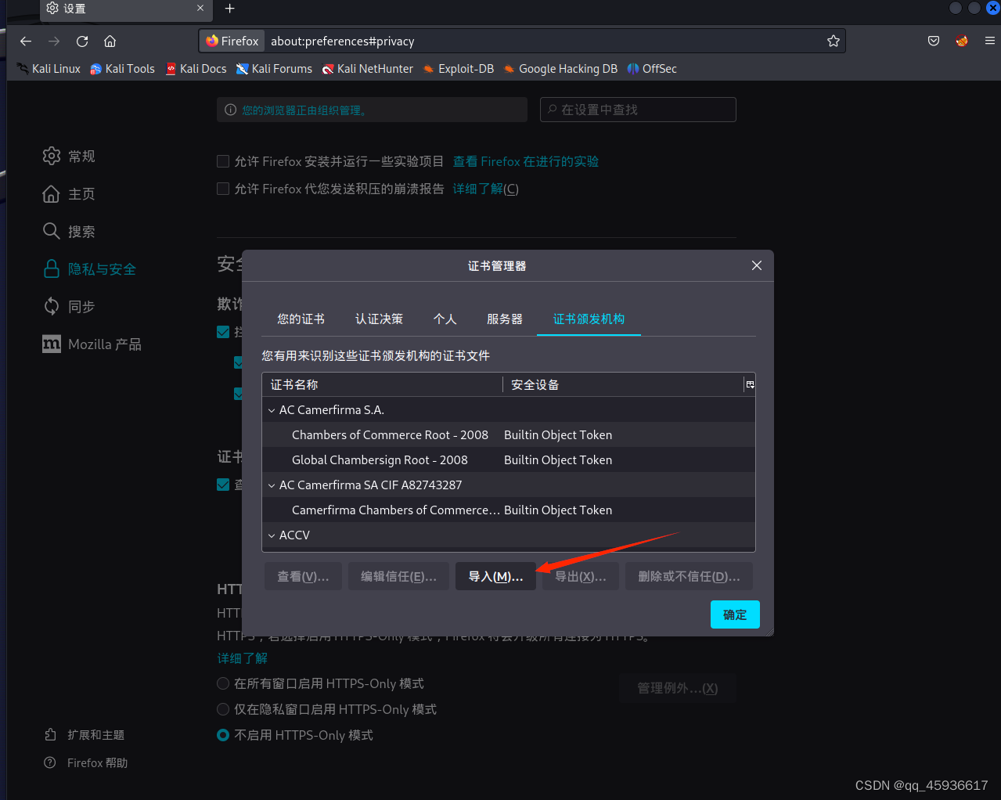Image resolution: width=1001 pixels, height=800 pixels.
Task: Select Global Chambersign Root - 2008 certificate
Action: coord(509,459)
